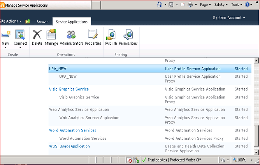This screenshot has height=165, width=260.
Task: Open the Visio Graphics Service link
Action: pos(69,89)
